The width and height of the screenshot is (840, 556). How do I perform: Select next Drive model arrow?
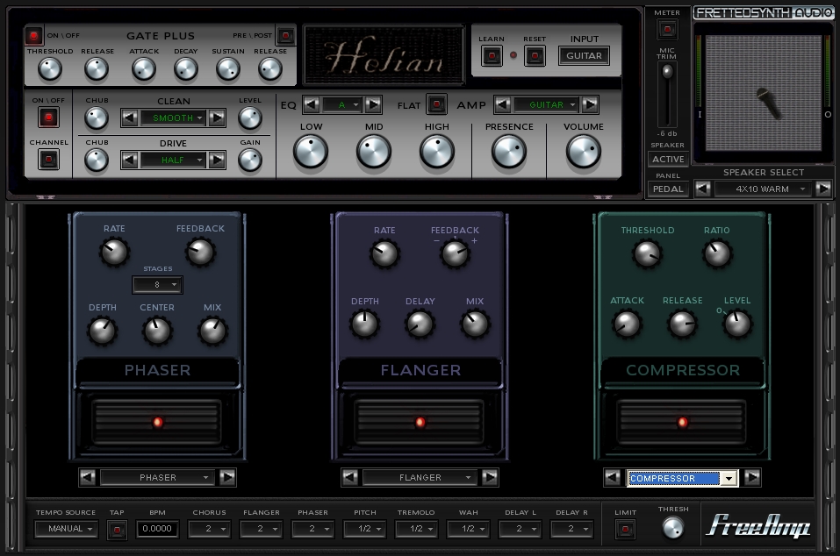pos(217,160)
